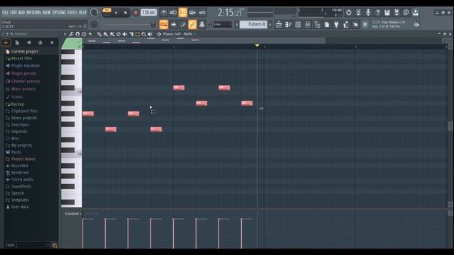Open the ADD menu

(x=21, y=13)
